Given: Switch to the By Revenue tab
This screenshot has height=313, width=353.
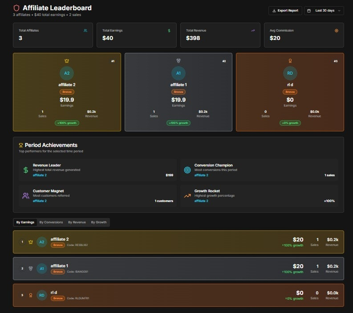Looking at the screenshot, I should pyautogui.click(x=77, y=222).
